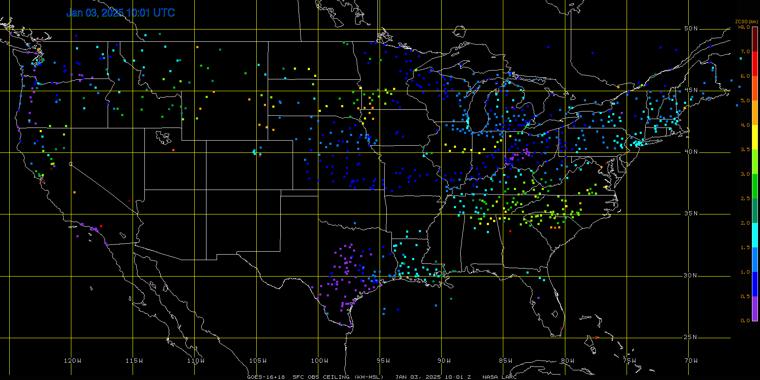
Task: Click the 3.5 legend value
Action: pos(745,149)
